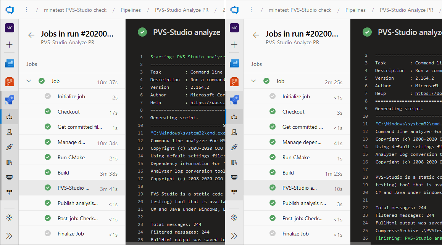The height and width of the screenshot is (245, 442).
Task: Open Library books icon in left sidebar
Action: click(x=9, y=162)
